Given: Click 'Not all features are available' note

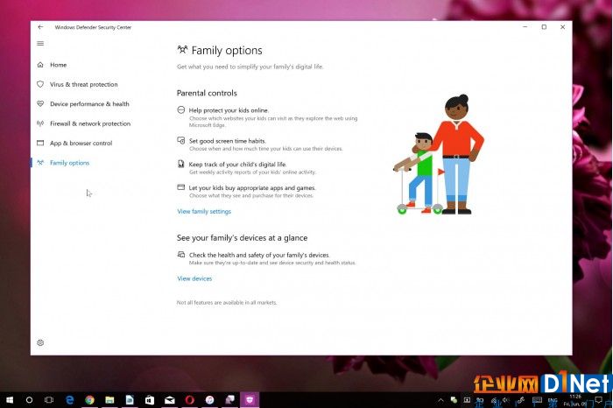Looking at the screenshot, I should pyautogui.click(x=227, y=302).
